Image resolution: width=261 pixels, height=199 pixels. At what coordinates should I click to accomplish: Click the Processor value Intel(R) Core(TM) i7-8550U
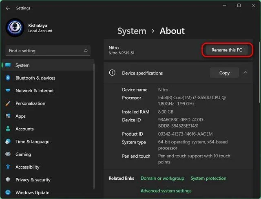click(192, 101)
